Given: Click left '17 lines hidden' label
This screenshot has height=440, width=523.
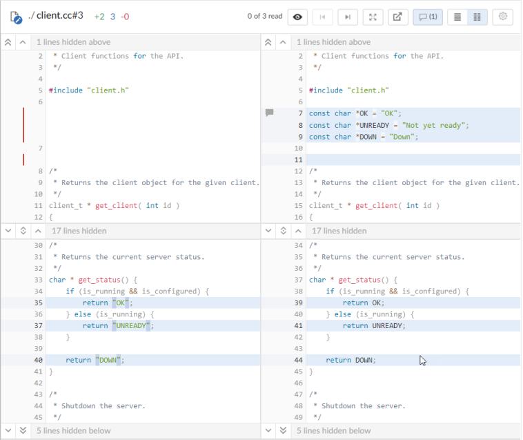Looking at the screenshot, I should pyautogui.click(x=79, y=231).
